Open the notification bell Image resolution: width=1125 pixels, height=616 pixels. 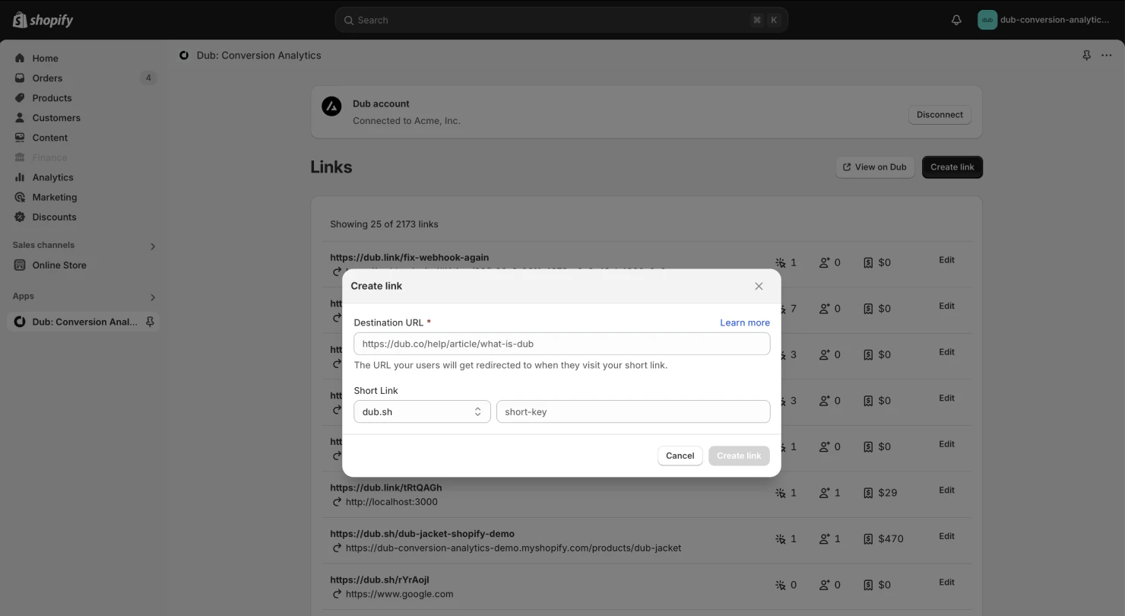click(956, 20)
